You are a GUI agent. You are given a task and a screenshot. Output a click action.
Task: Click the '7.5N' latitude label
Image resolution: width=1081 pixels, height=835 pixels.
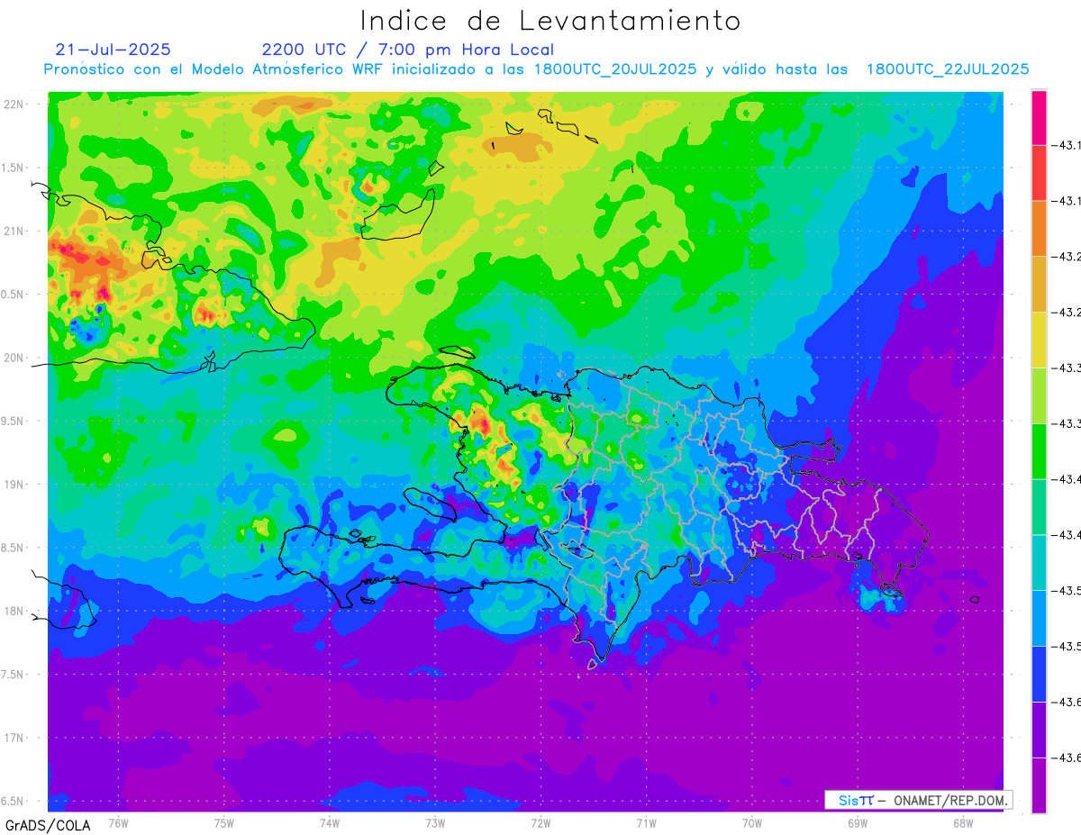click(x=13, y=675)
